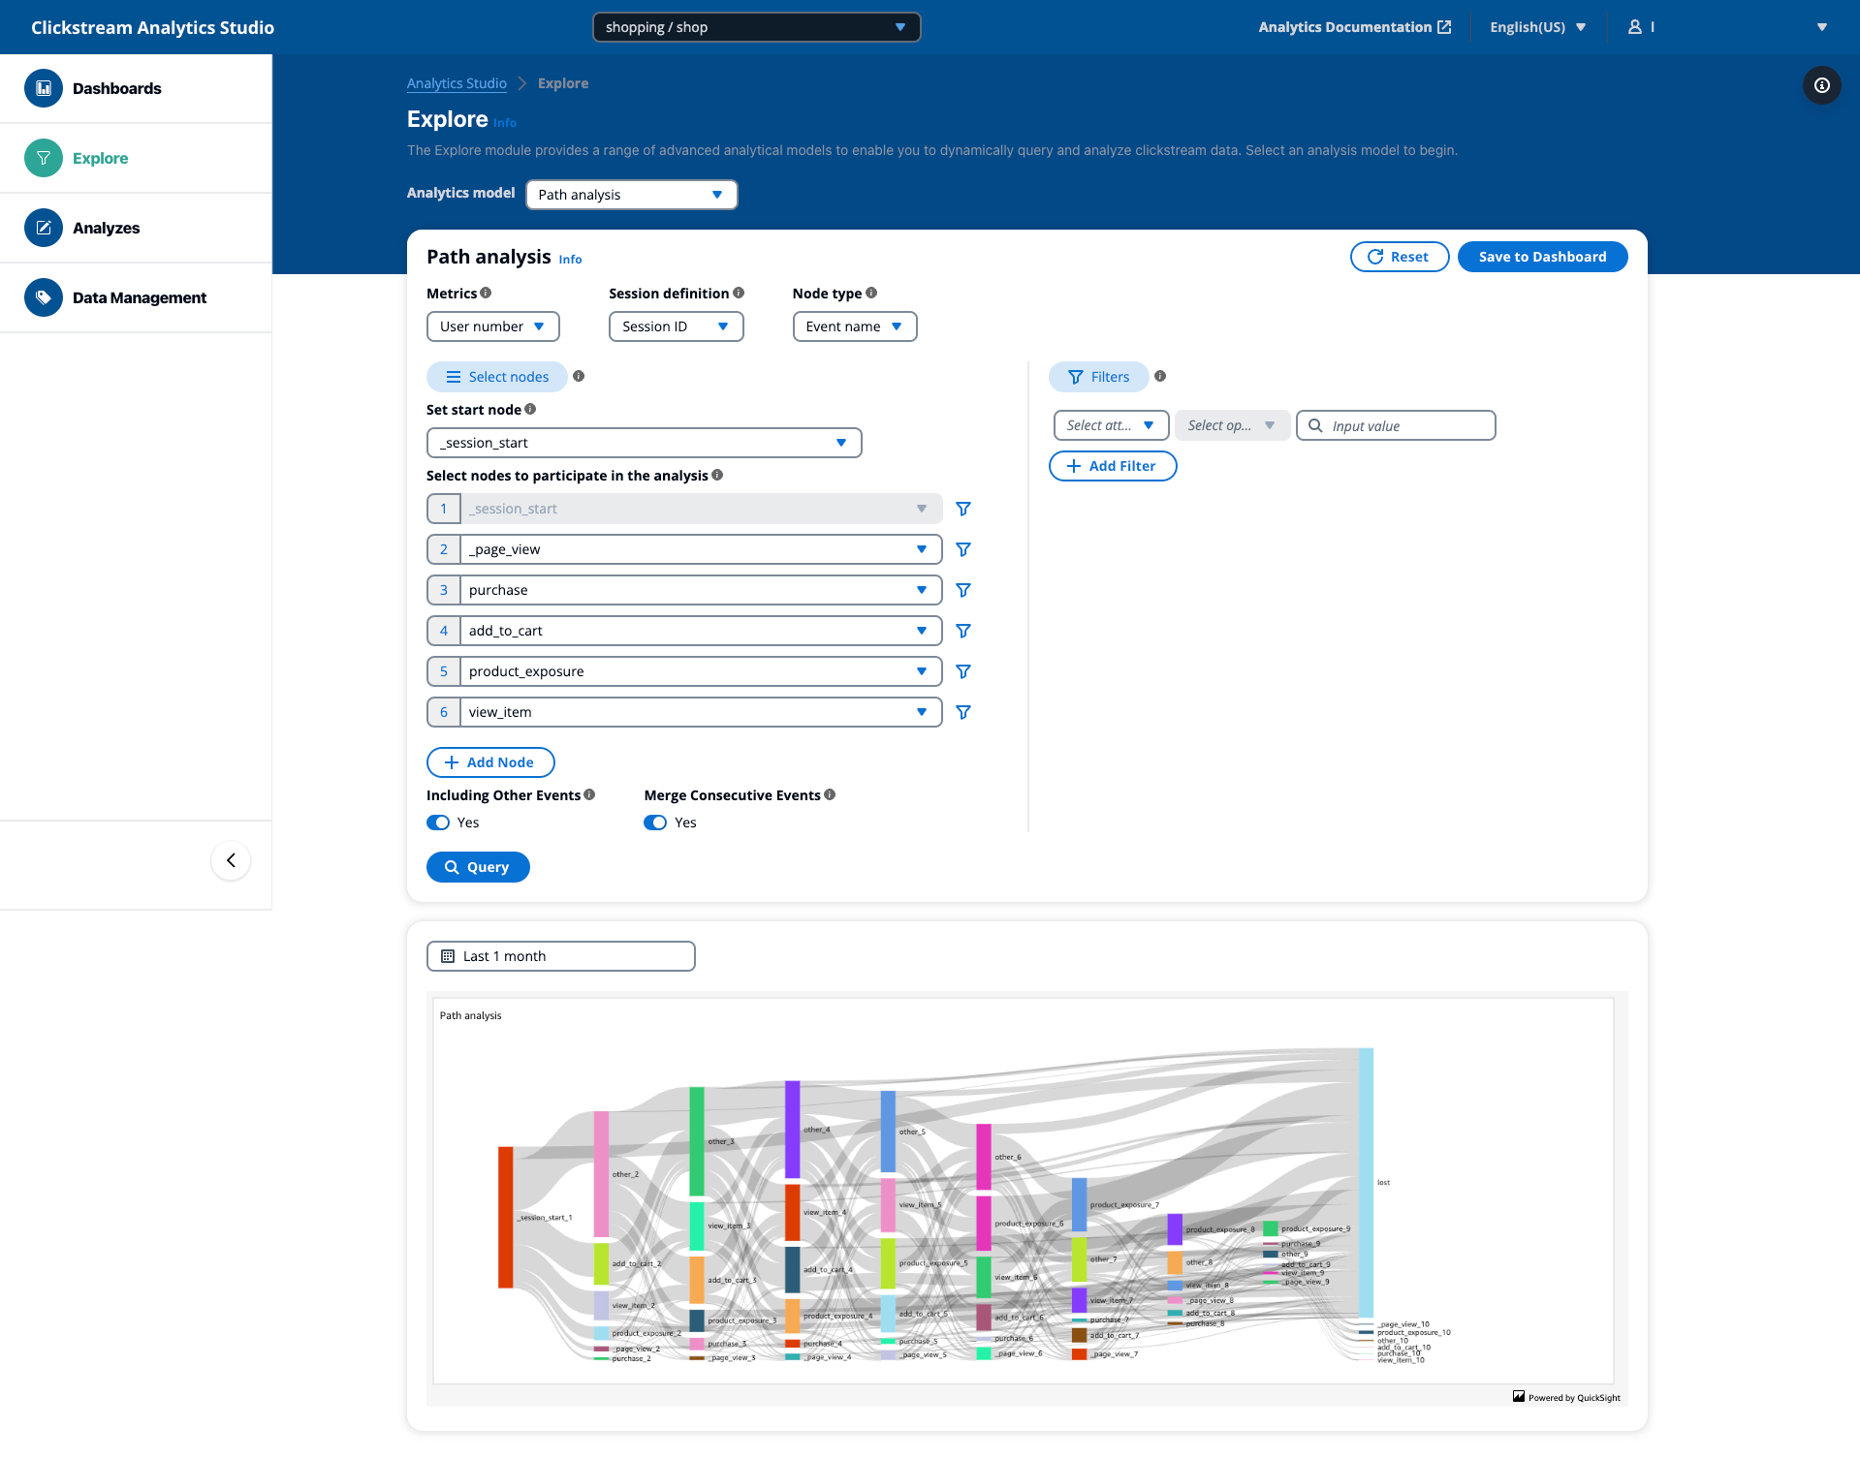
Task: Open the user profile icon in the header
Action: pos(1635,27)
